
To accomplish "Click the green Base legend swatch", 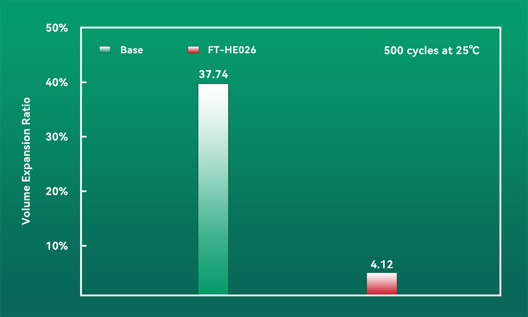I will pyautogui.click(x=105, y=51).
